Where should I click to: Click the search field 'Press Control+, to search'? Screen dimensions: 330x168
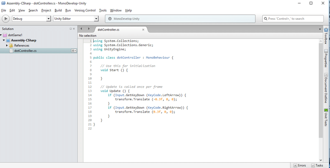coord(293,19)
